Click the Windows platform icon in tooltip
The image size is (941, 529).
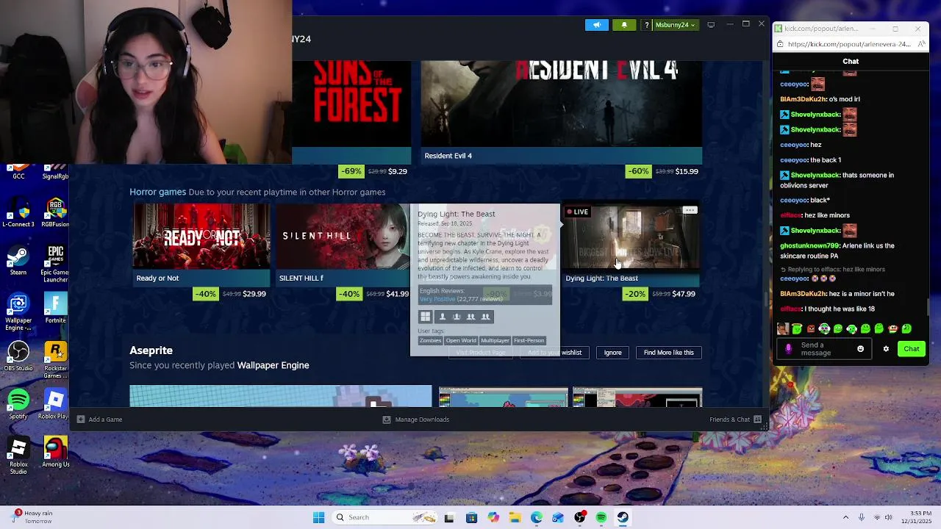(425, 317)
